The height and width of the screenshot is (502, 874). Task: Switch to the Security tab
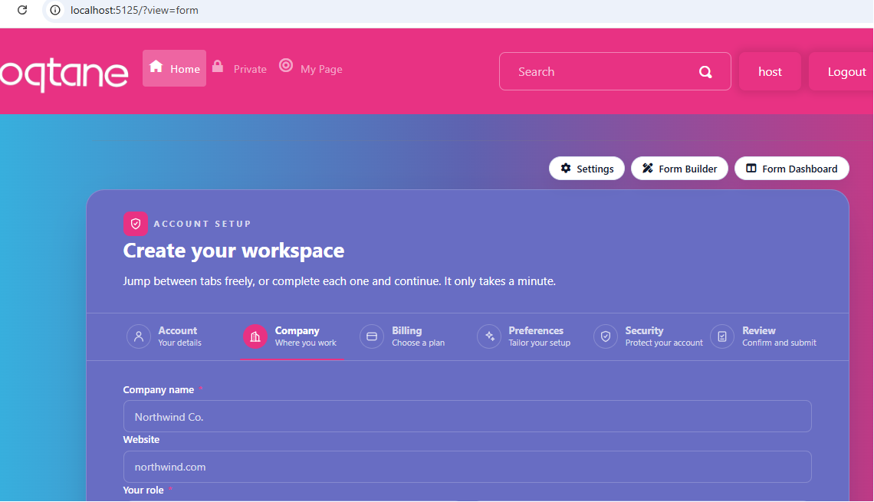point(649,336)
